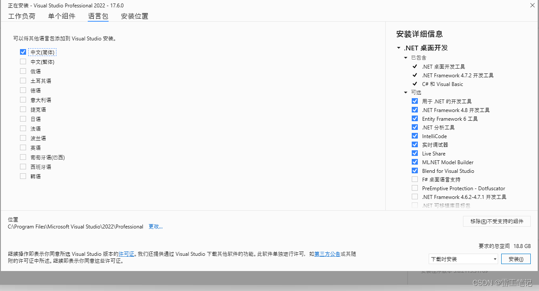This screenshot has height=291, width=539.
Task: Switch to the 工作负荷 tab
Action: [22, 16]
